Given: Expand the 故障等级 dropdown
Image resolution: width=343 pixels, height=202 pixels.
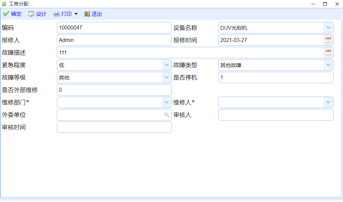Looking at the screenshot, I should (x=167, y=77).
